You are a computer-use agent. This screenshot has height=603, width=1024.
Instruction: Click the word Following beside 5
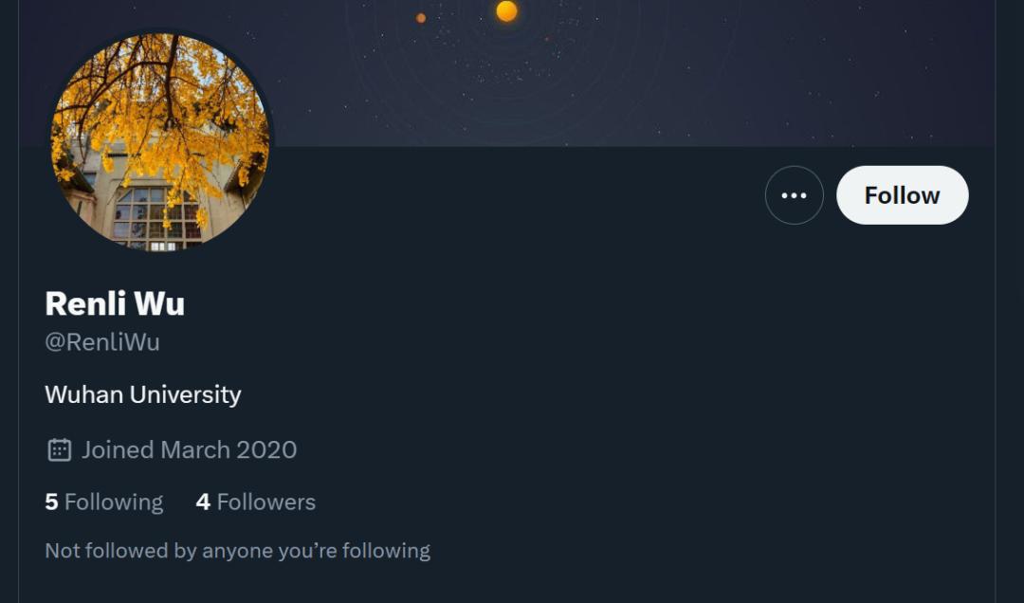[x=114, y=502]
